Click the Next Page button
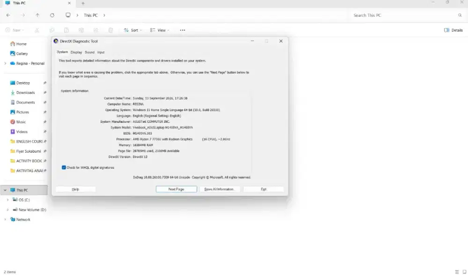Image resolution: width=468 pixels, height=275 pixels. tap(176, 189)
